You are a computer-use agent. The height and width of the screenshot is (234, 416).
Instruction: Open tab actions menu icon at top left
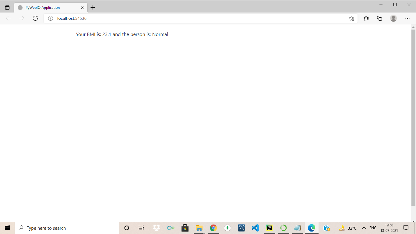coord(7,8)
